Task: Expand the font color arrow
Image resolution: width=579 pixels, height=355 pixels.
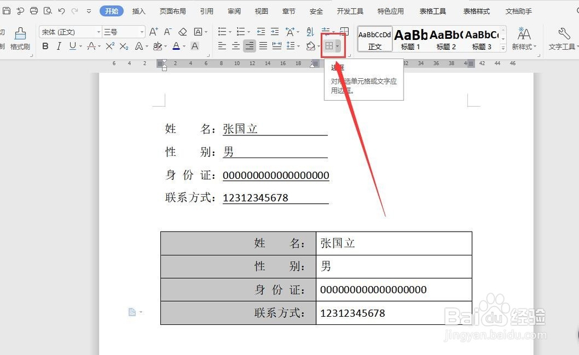Action: pyautogui.click(x=184, y=46)
